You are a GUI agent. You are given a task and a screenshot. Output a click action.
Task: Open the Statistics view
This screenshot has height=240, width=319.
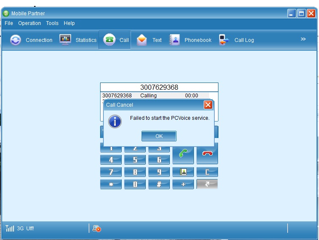click(78, 40)
